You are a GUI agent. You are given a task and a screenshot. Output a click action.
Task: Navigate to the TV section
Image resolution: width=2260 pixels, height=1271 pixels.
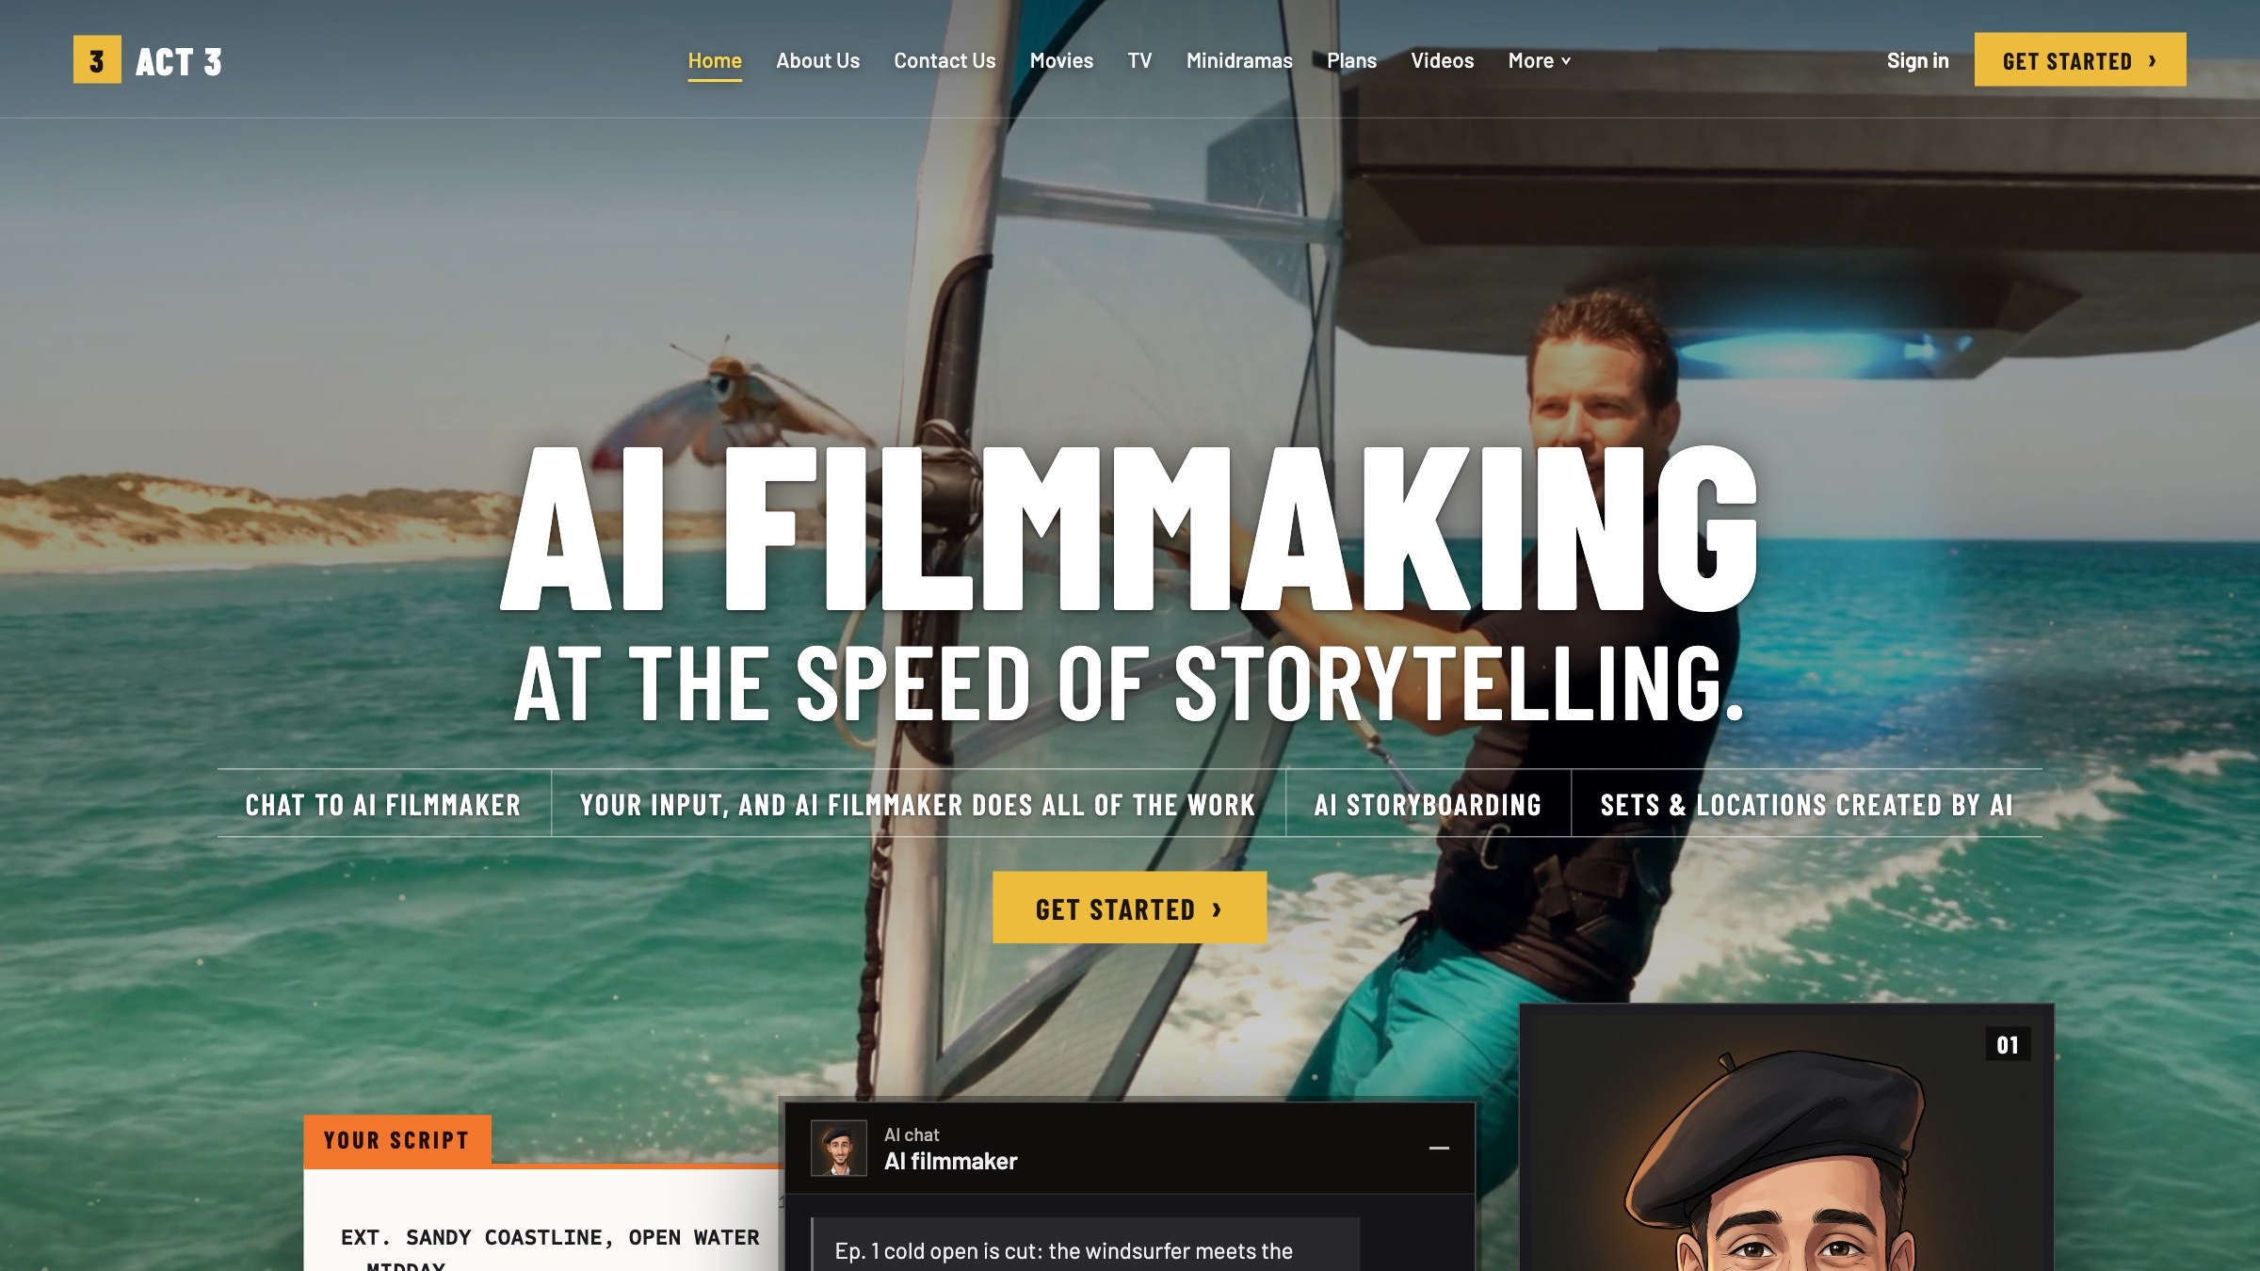pyautogui.click(x=1139, y=60)
